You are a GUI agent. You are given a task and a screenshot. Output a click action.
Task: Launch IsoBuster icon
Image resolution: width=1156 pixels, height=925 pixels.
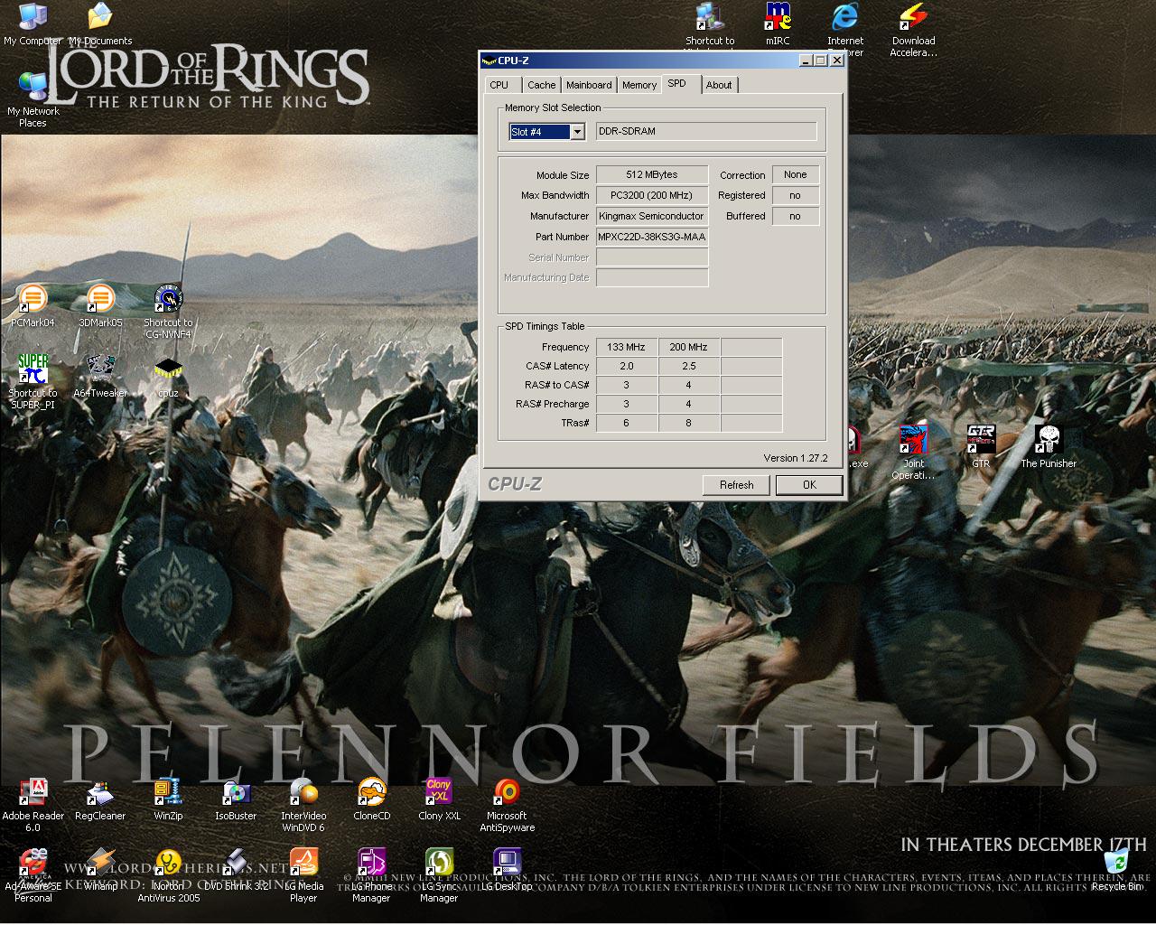pos(236,799)
